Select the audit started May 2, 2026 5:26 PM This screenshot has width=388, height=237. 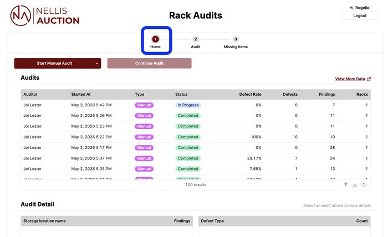196,116
